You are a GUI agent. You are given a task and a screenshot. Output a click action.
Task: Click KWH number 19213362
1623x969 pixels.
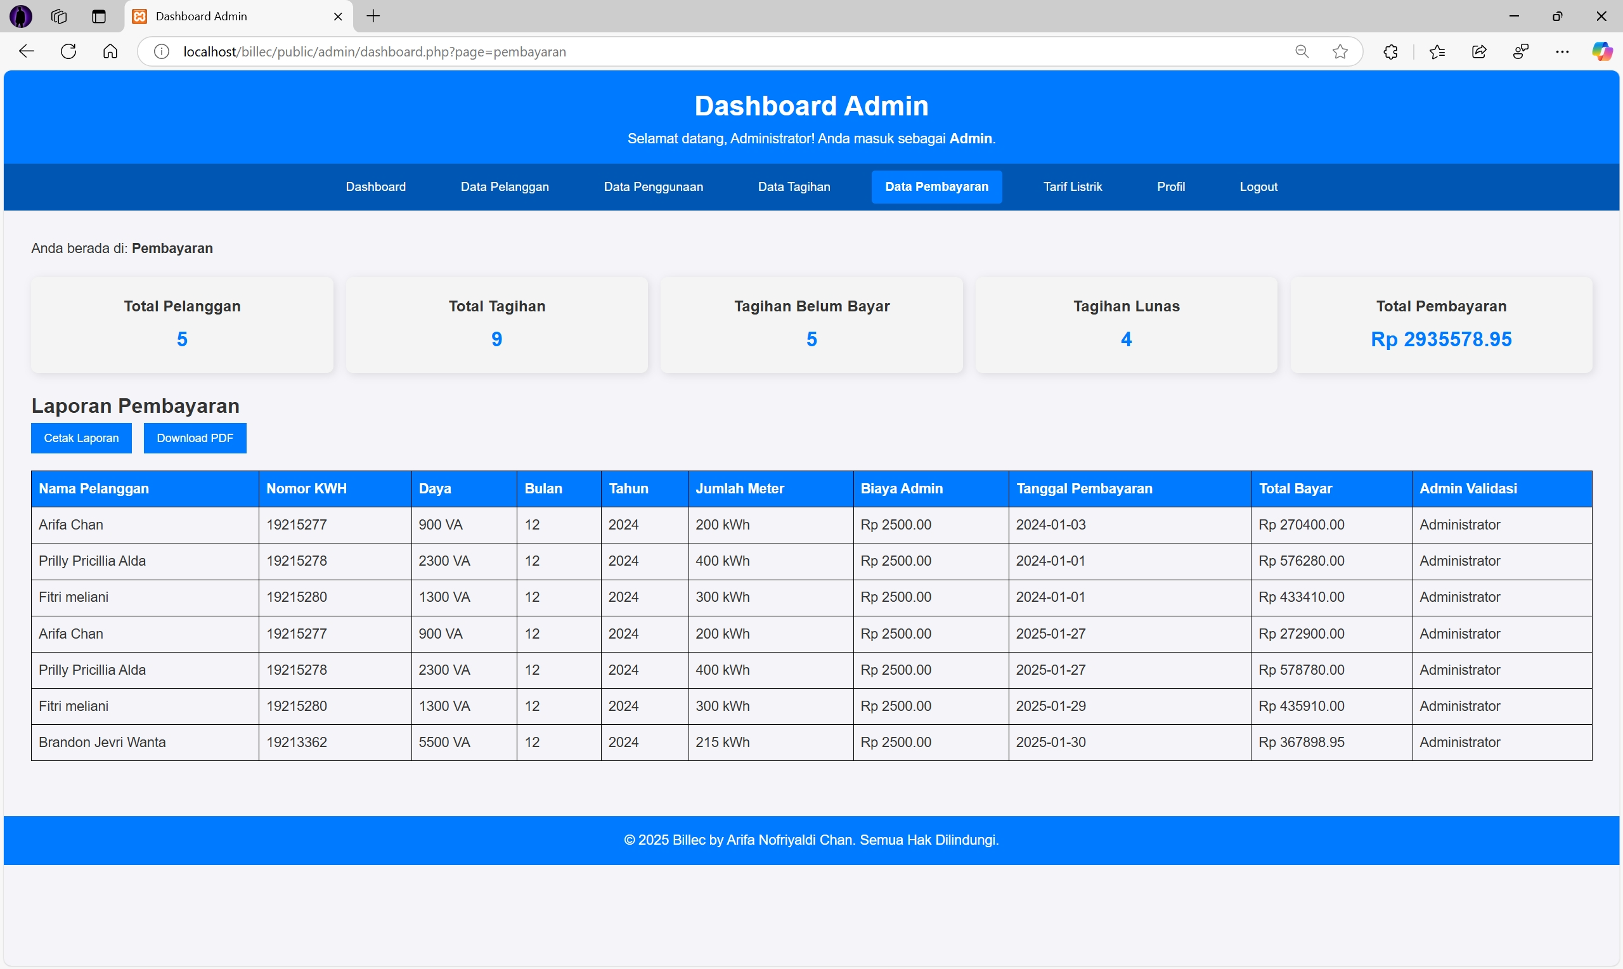297,743
